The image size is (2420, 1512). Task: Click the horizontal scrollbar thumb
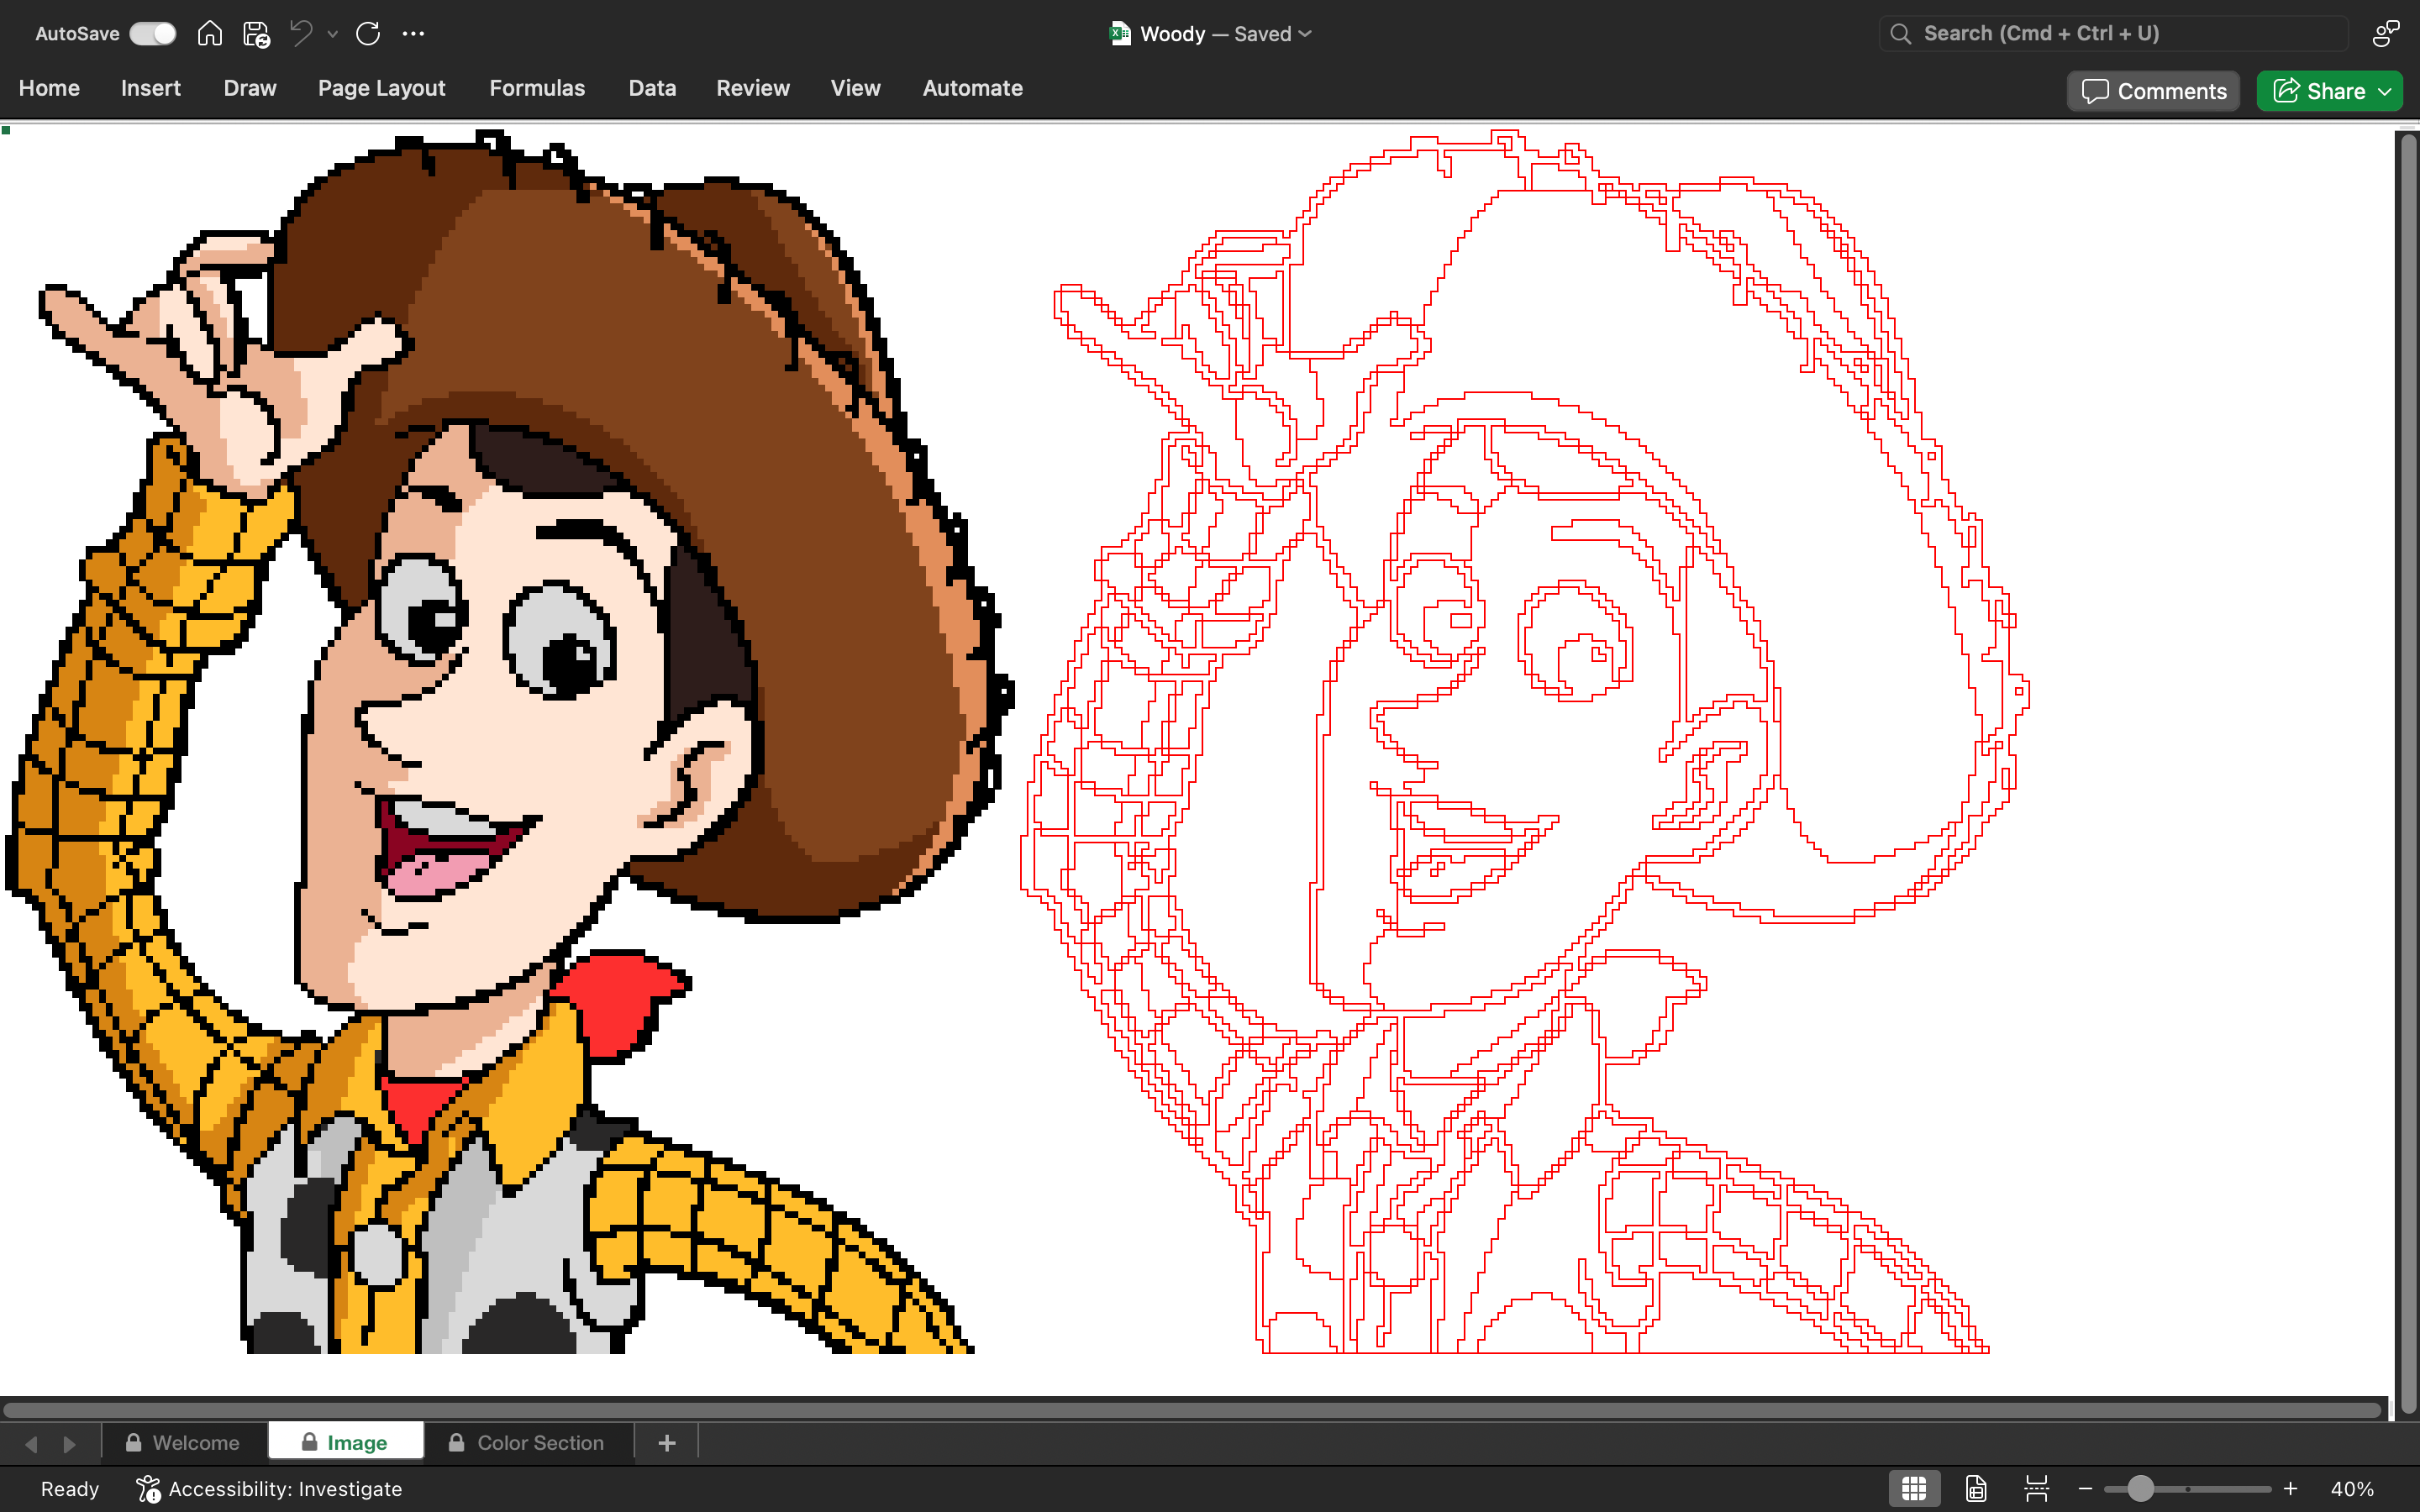pyautogui.click(x=1192, y=1410)
